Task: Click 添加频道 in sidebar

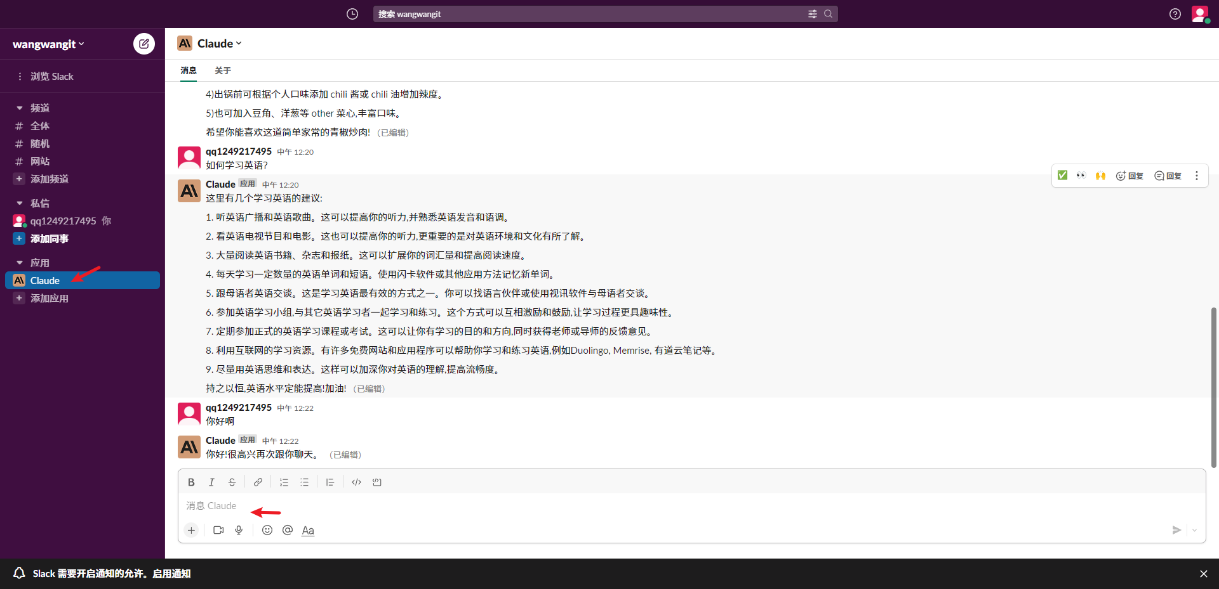Action: (x=50, y=179)
